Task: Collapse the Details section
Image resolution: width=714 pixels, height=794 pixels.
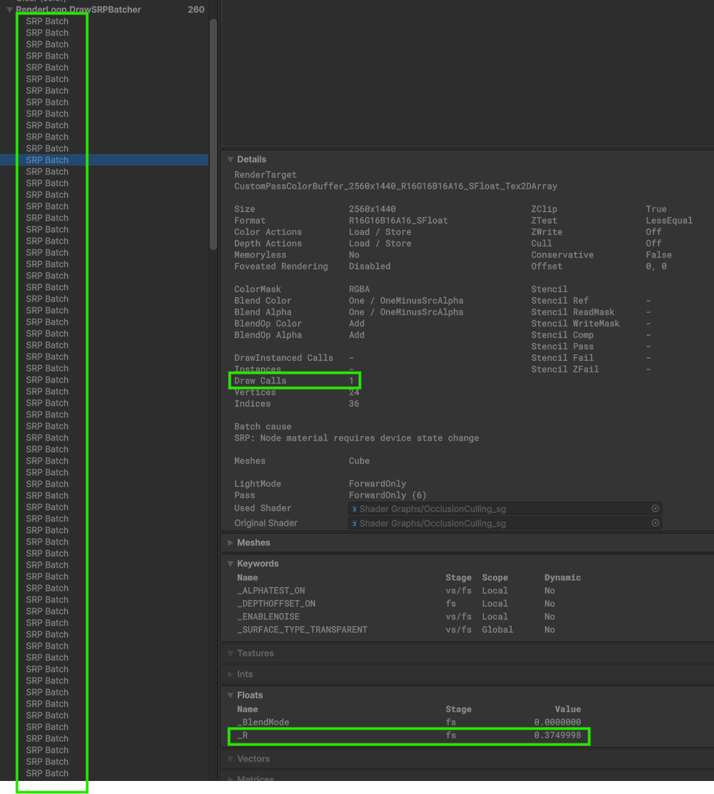Action: point(231,159)
